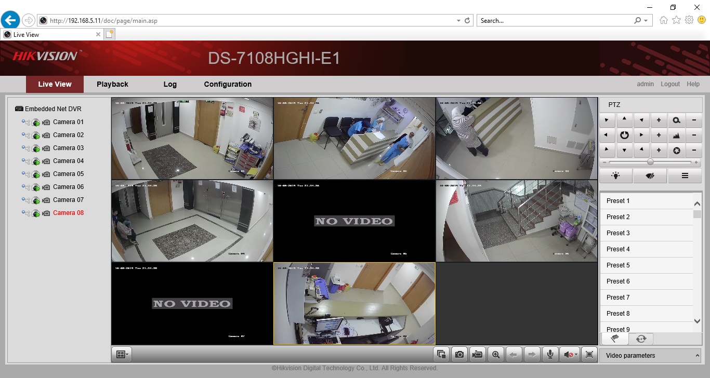Expand the Video parameters panel
Image resolution: width=710 pixels, height=378 pixels.
(x=650, y=356)
